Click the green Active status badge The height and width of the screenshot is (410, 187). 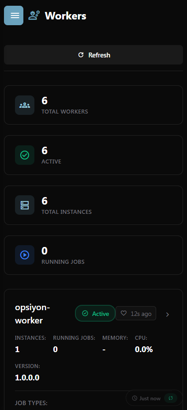(95, 313)
